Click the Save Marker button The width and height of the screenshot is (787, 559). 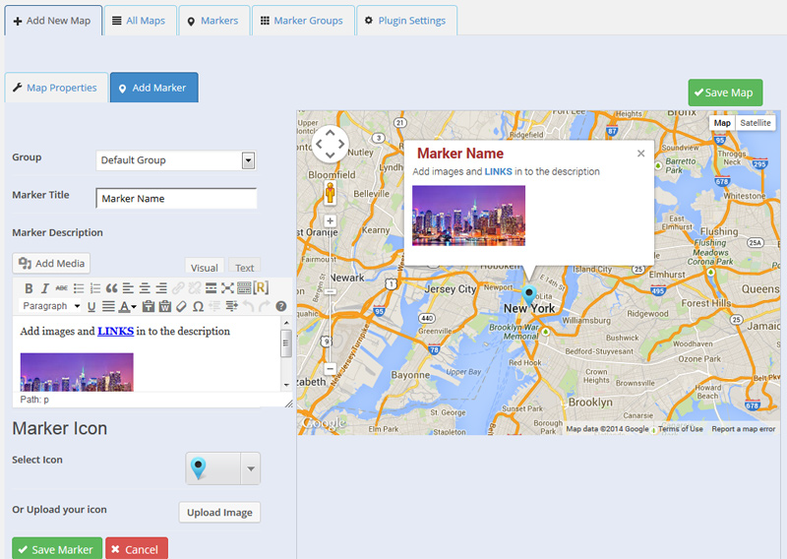57,549
